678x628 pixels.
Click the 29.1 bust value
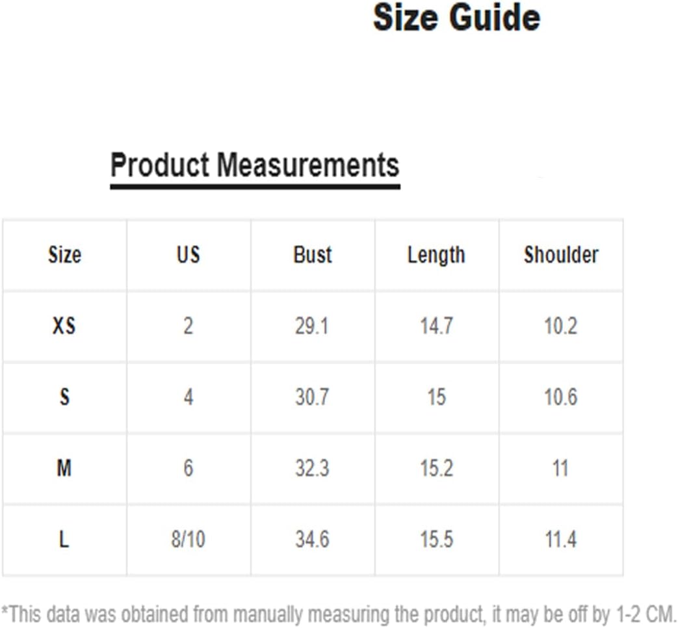312,326
